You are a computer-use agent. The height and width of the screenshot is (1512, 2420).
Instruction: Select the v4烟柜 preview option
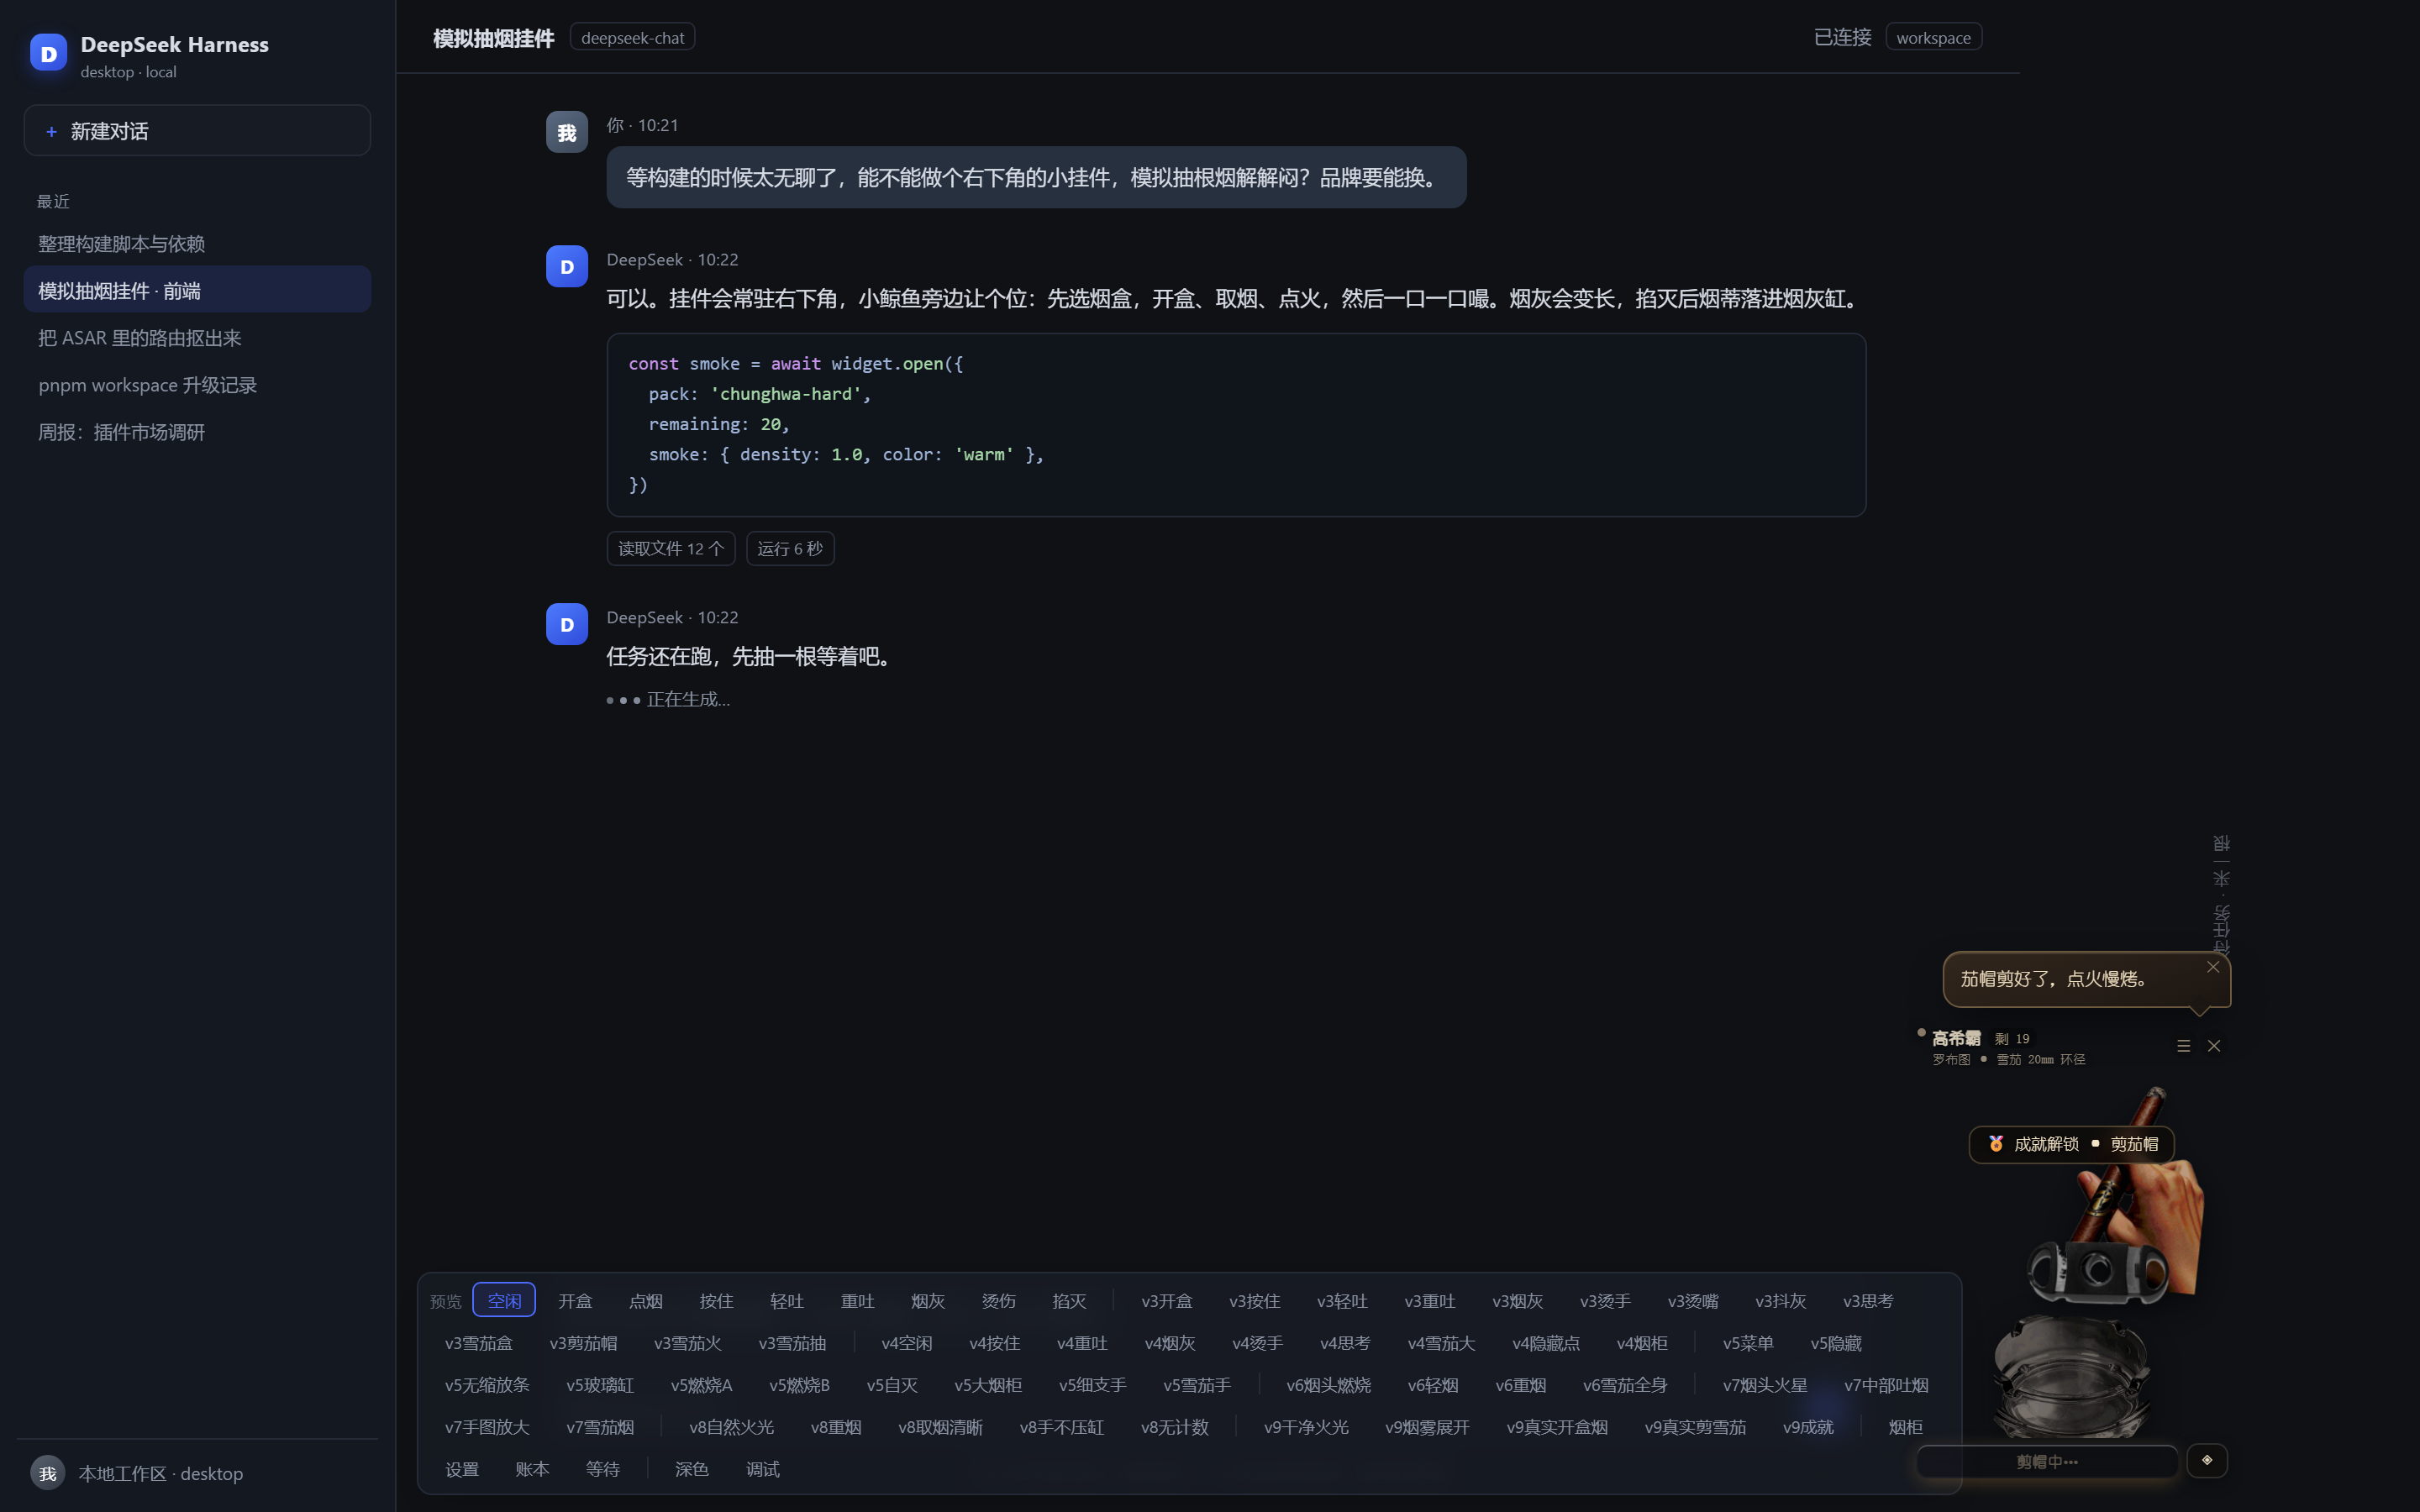click(x=1642, y=1342)
